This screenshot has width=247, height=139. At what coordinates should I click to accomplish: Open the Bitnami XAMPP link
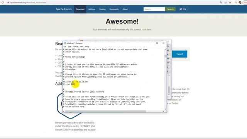(63, 130)
